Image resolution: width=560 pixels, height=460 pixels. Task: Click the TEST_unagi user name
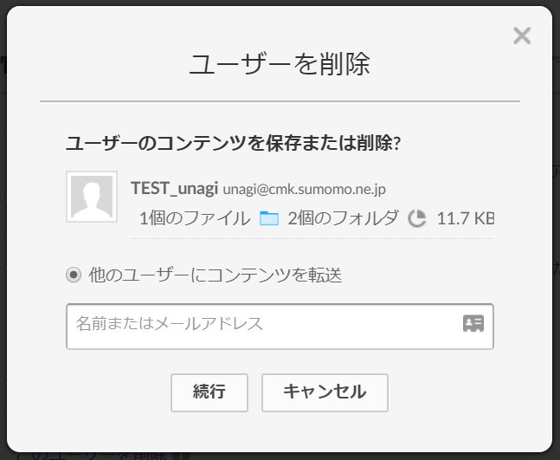point(174,188)
